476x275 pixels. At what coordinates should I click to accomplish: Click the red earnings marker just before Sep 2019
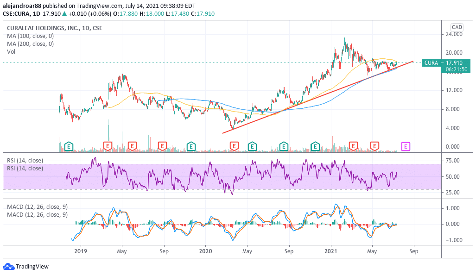[162, 147]
